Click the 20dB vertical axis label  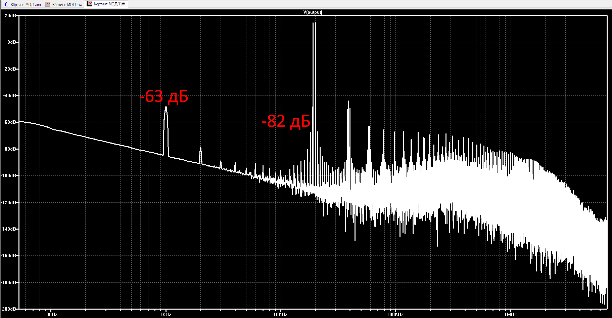click(10, 16)
